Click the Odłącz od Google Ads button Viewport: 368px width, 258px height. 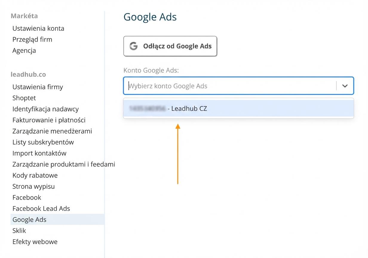[x=170, y=46]
